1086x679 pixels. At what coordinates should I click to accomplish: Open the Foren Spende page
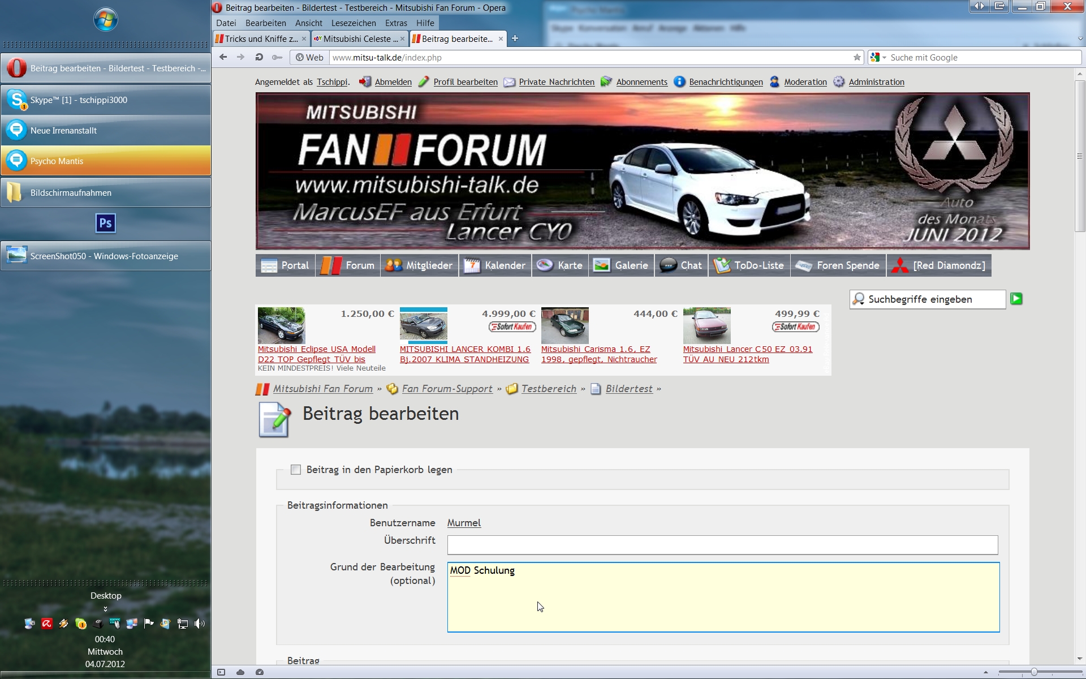(x=838, y=265)
